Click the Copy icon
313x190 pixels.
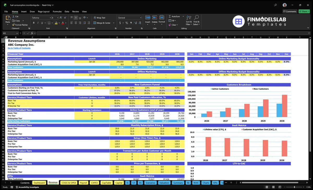(x=13, y=21)
